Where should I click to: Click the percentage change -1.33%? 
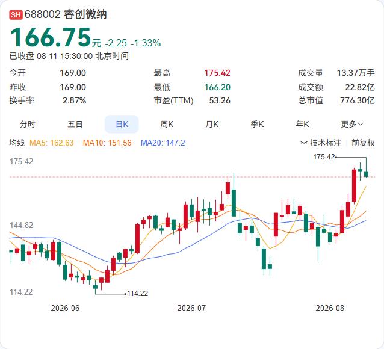(146, 43)
